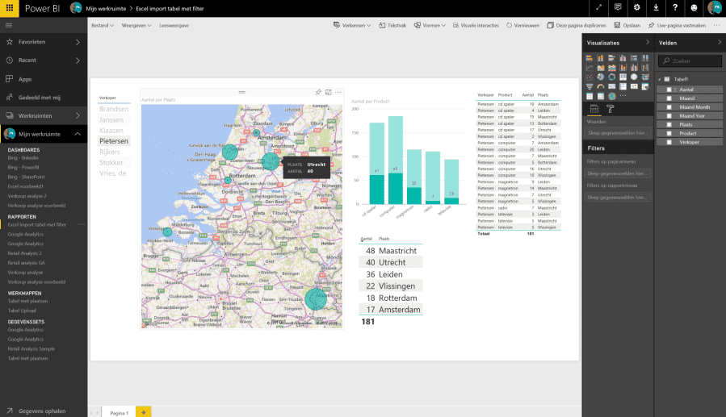Select the slicer visualization
Image resolution: width=726 pixels, height=417 pixels.
tap(645, 86)
